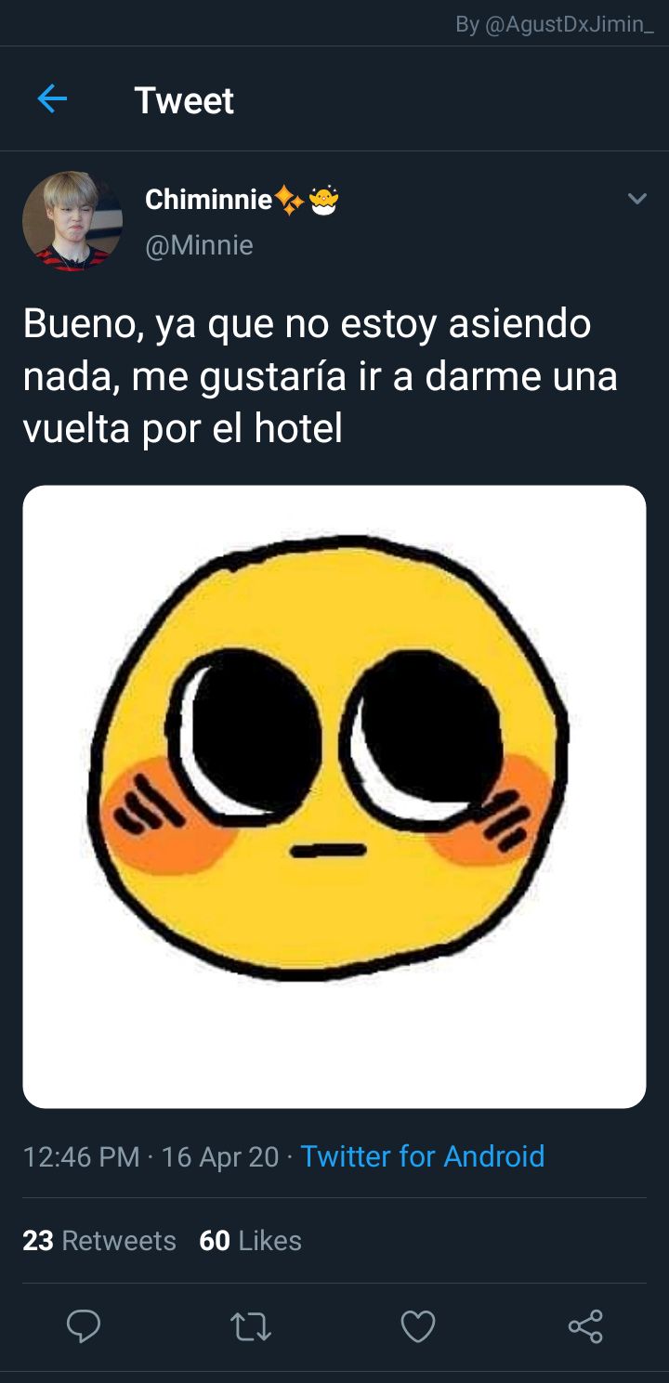
Task: Open the share icon
Action: tap(585, 1326)
